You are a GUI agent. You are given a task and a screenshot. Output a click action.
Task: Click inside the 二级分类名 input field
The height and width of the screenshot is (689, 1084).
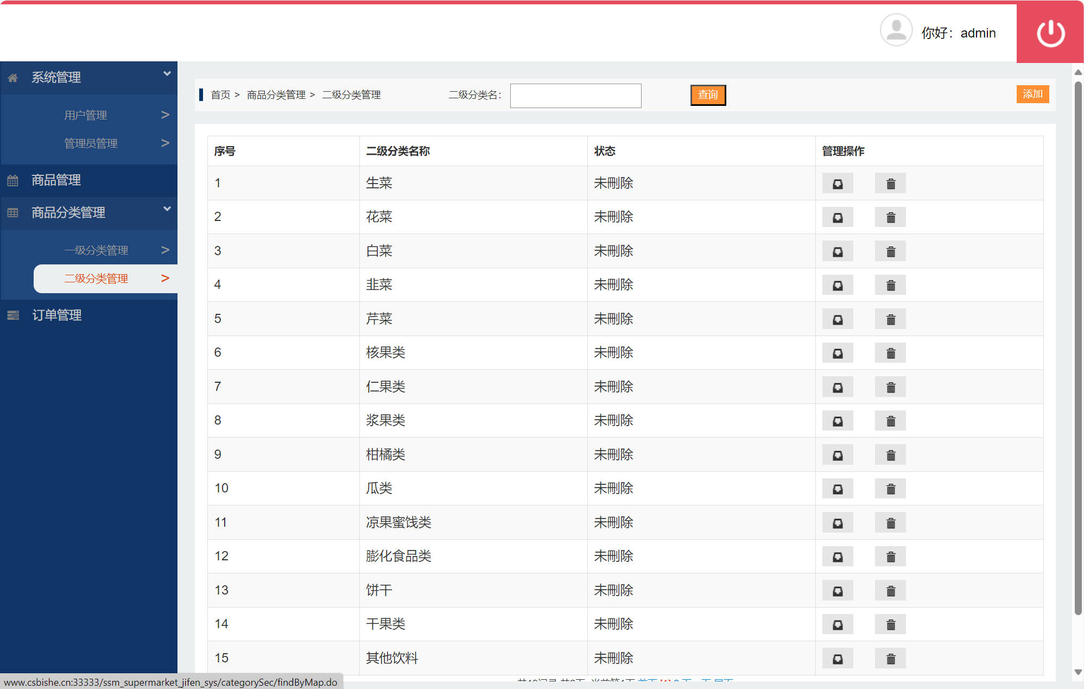tap(575, 95)
